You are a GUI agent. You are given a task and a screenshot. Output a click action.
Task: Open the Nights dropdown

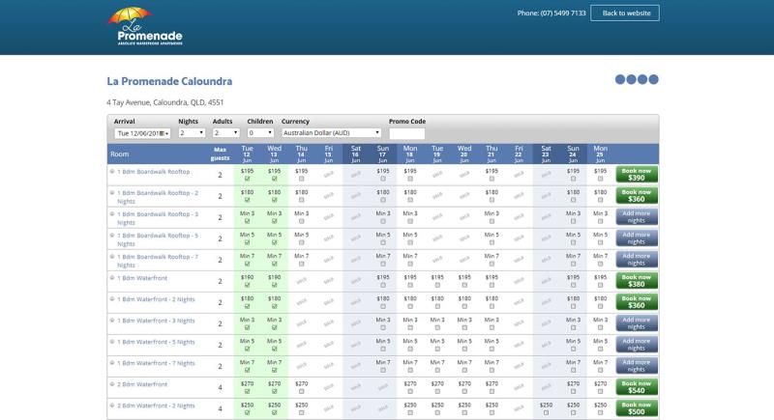(192, 133)
